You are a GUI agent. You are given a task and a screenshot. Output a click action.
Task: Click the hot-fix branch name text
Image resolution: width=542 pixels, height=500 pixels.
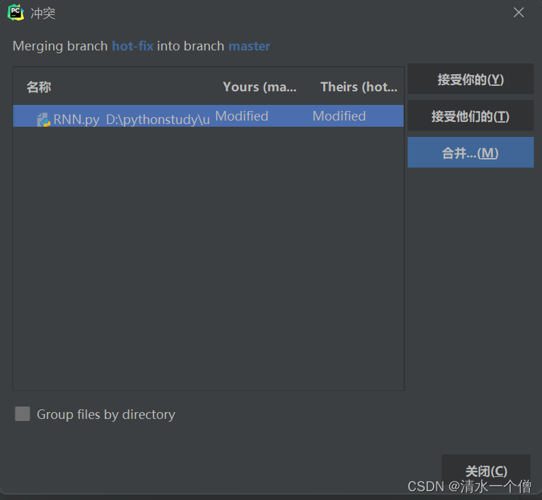pyautogui.click(x=133, y=46)
